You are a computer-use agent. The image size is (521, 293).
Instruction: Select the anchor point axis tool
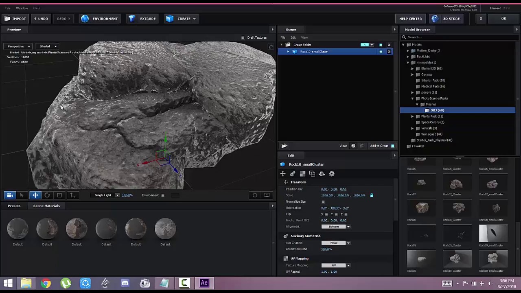[72, 195]
